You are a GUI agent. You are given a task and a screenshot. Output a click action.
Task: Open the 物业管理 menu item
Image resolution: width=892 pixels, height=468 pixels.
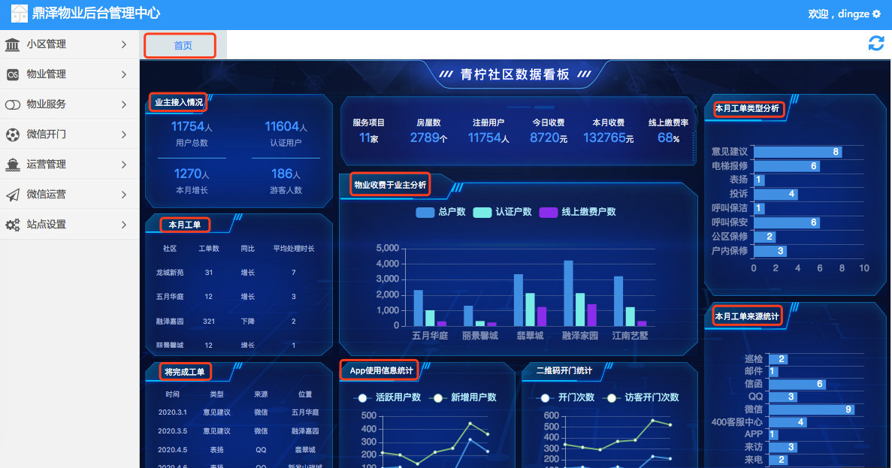click(x=69, y=74)
